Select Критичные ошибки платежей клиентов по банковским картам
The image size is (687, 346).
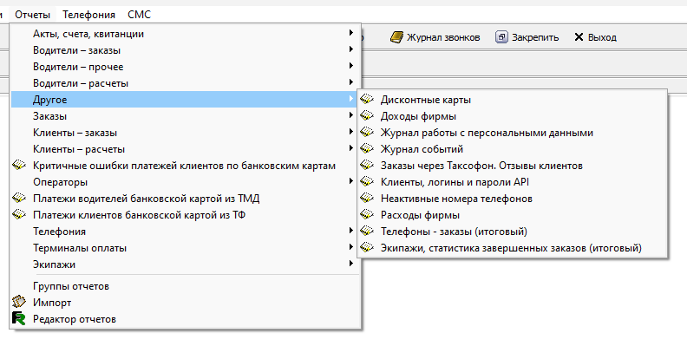tap(186, 166)
